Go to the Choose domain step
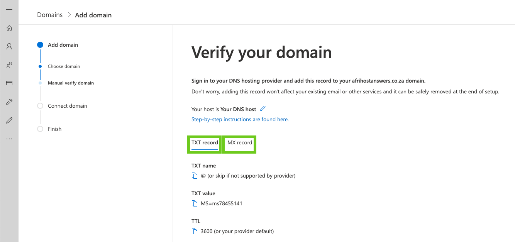Image resolution: width=515 pixels, height=242 pixels. coord(64,66)
